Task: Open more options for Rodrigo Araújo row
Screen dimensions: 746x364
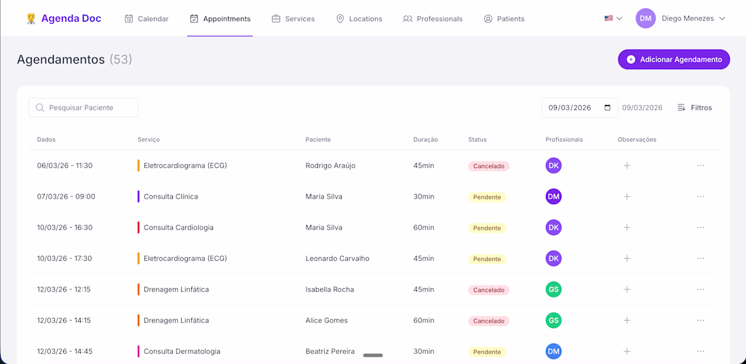Action: 701,165
